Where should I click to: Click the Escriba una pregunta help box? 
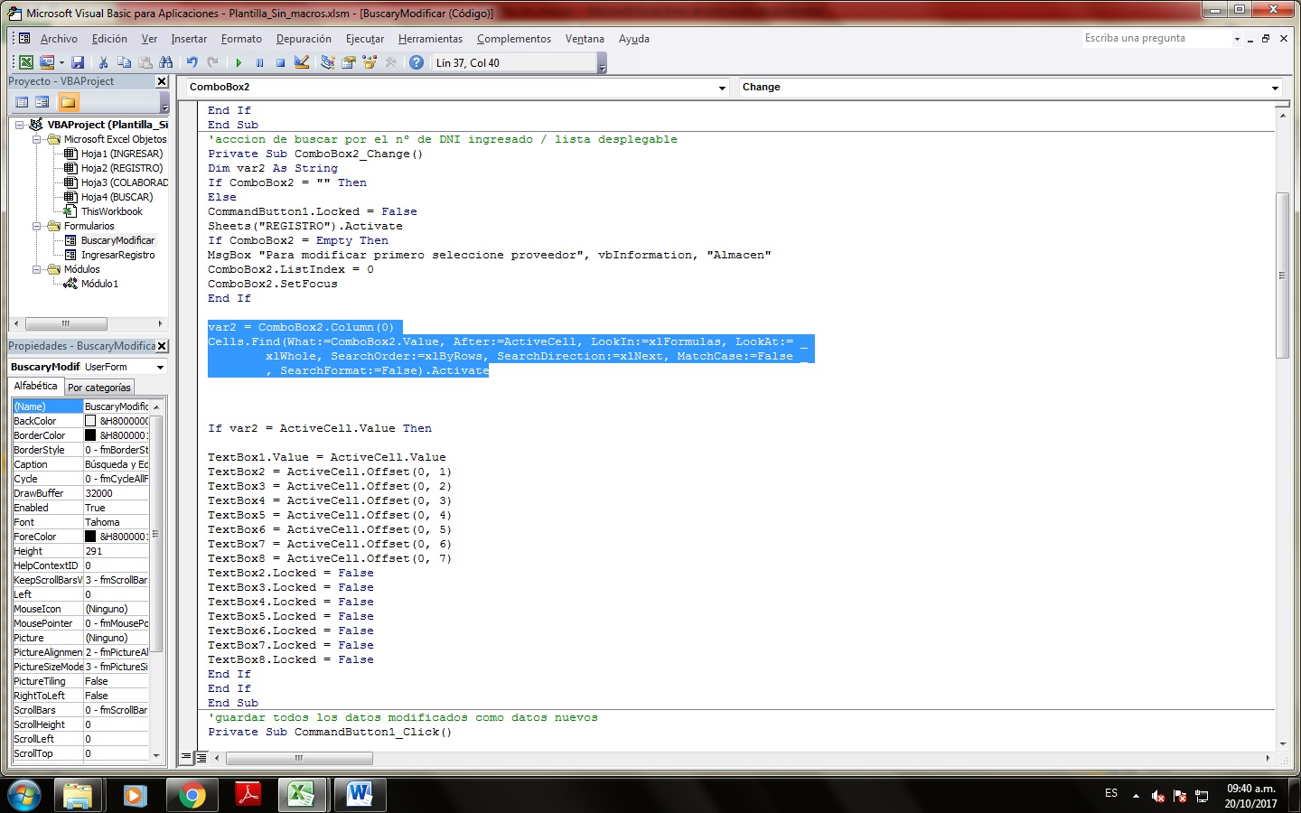coord(1156,38)
